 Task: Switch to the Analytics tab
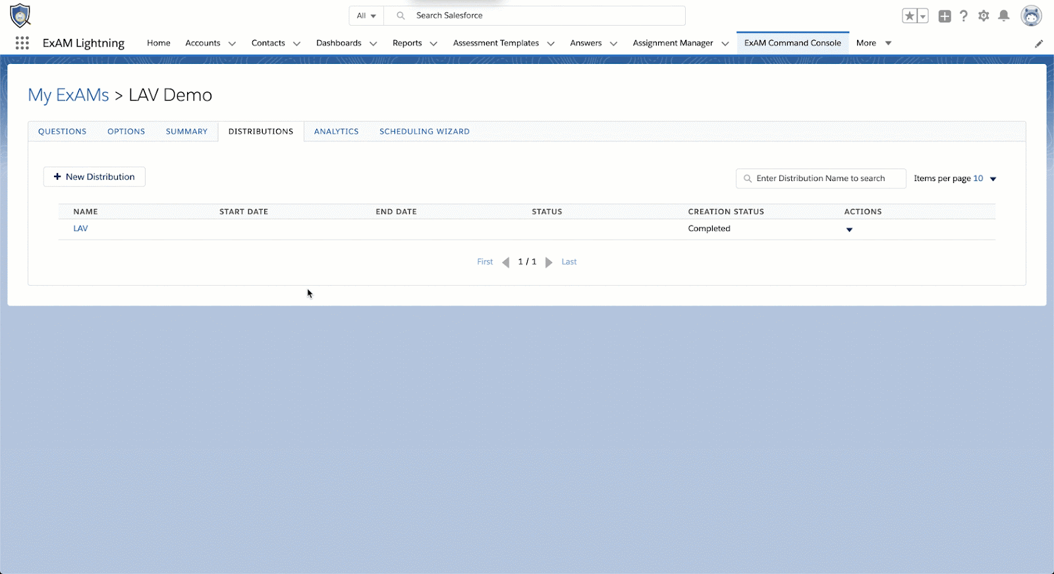click(x=337, y=132)
